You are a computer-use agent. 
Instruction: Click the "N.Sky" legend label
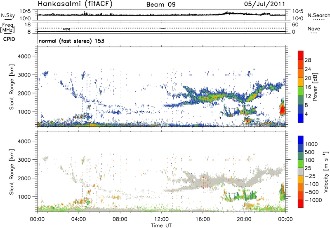click(x=8, y=15)
